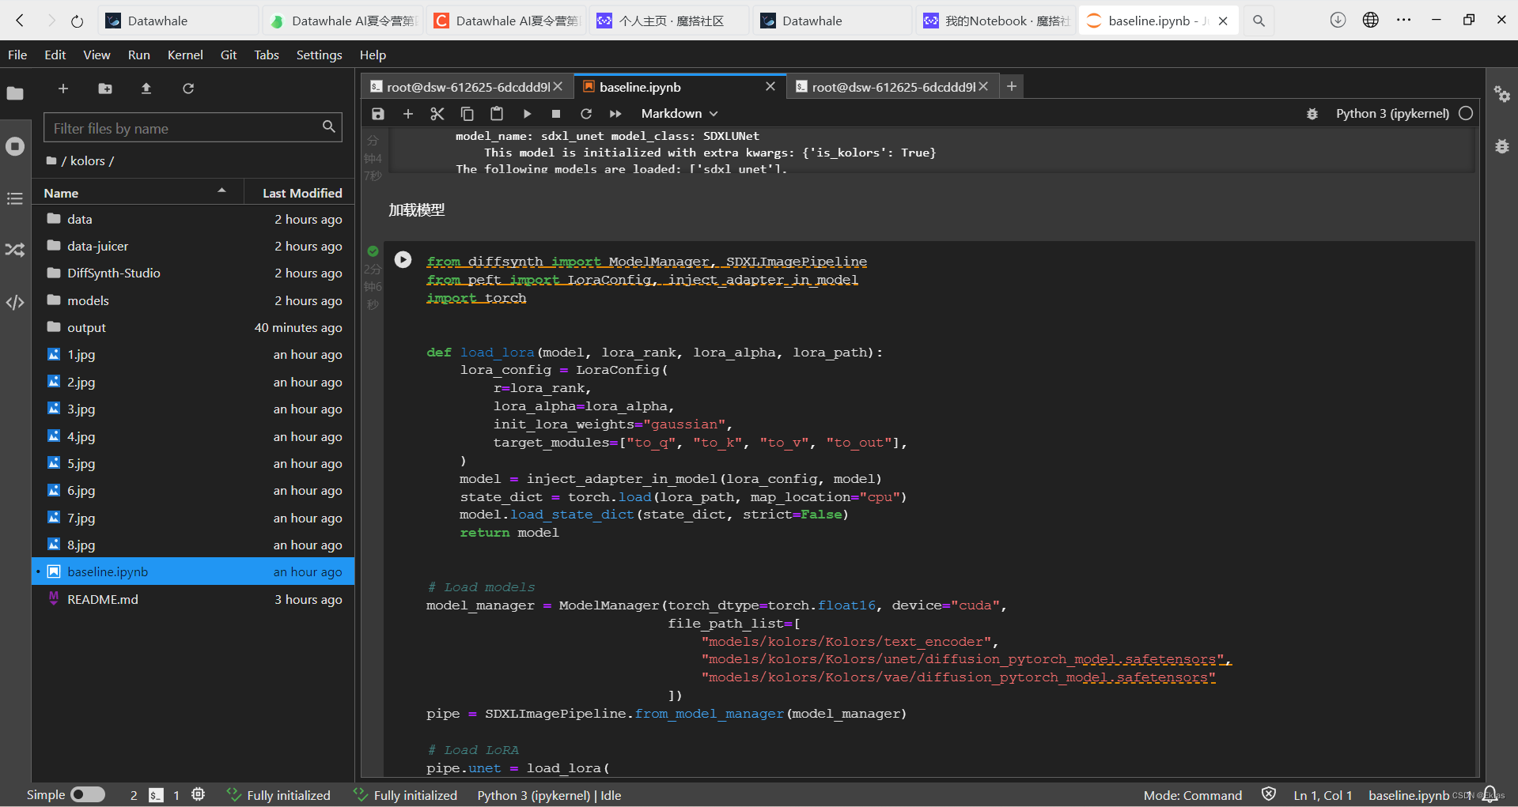1518x807 pixels.
Task: Click the browser tab search icon
Action: [1259, 21]
